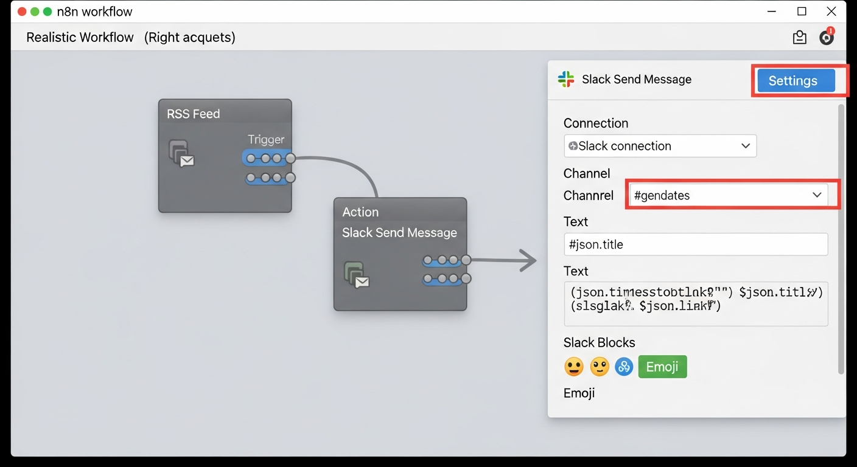The width and height of the screenshot is (857, 467).
Task: Click the Slack Blocks label
Action: pos(599,342)
